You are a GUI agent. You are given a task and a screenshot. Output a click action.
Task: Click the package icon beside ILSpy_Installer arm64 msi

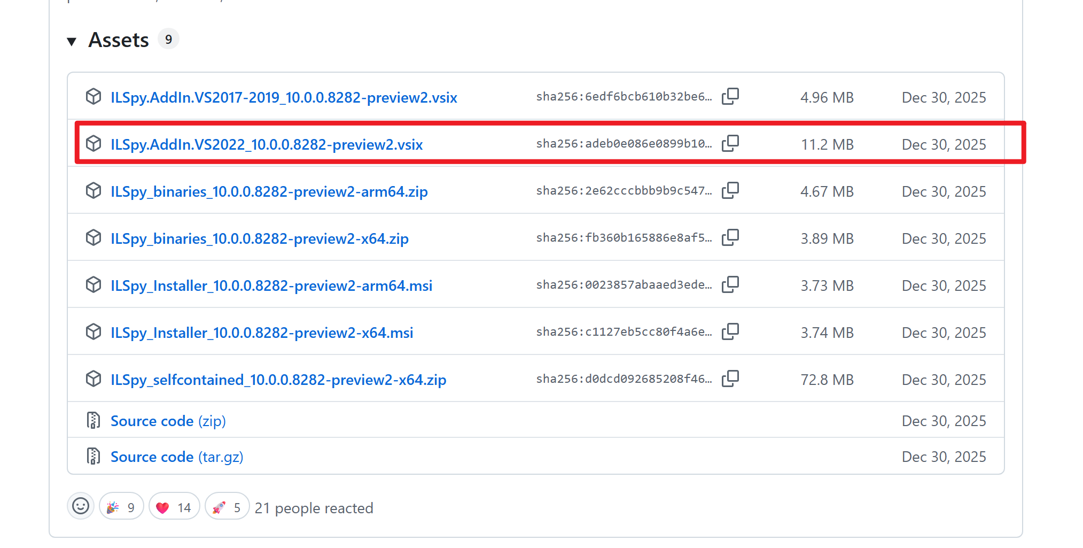94,285
